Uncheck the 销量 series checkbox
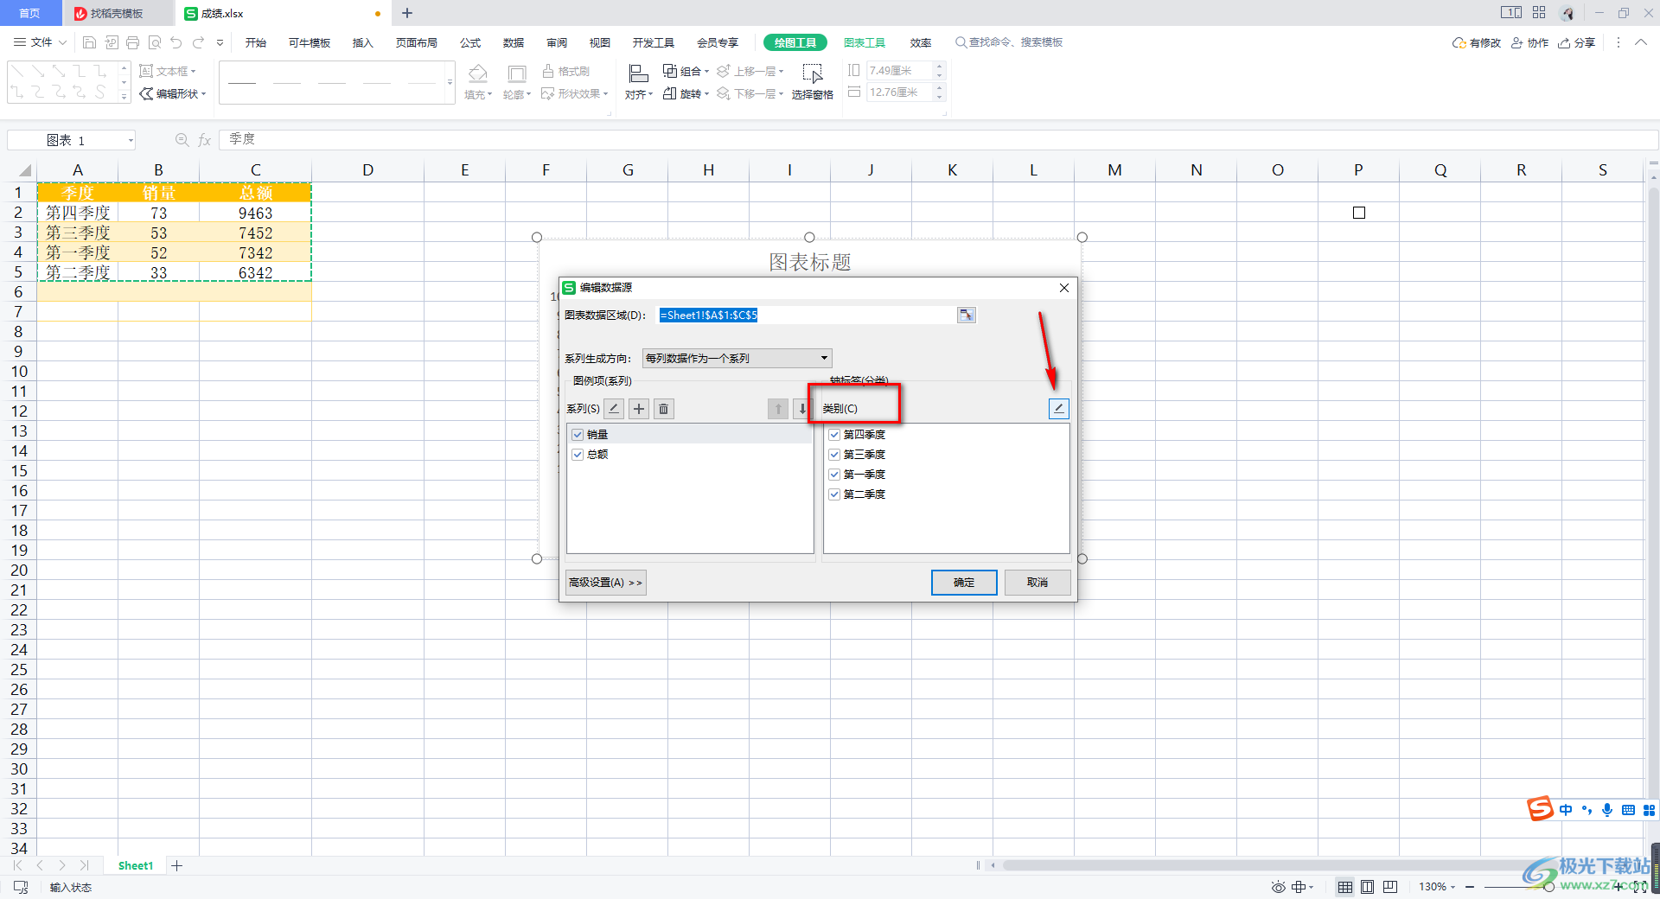This screenshot has height=899, width=1660. pyautogui.click(x=578, y=435)
